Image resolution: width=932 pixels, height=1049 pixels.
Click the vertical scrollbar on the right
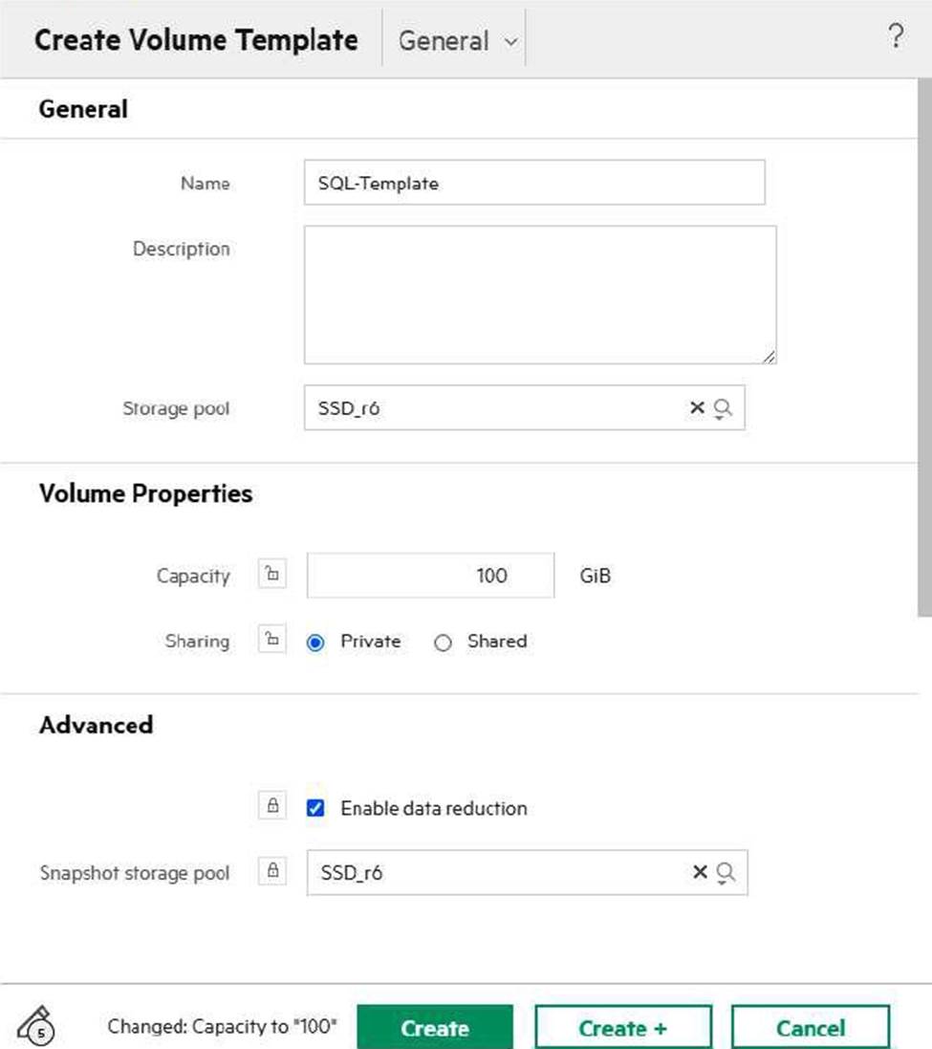point(924,348)
